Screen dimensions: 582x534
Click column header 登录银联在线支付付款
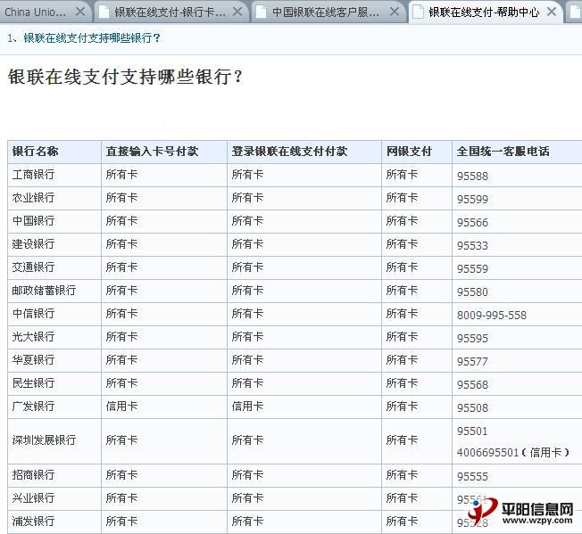304,152
